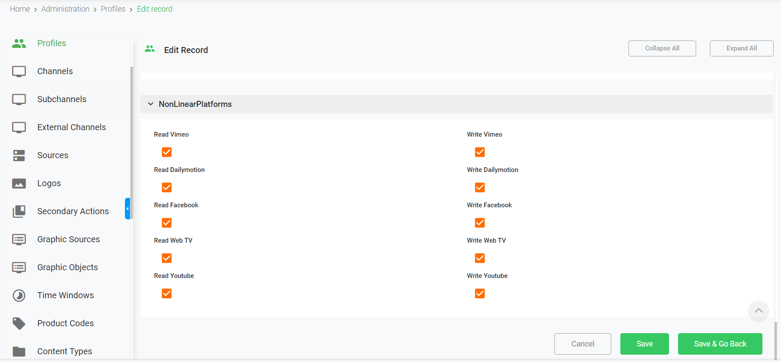This screenshot has width=781, height=362.
Task: Click the Edit record breadcrumb
Action: click(155, 9)
